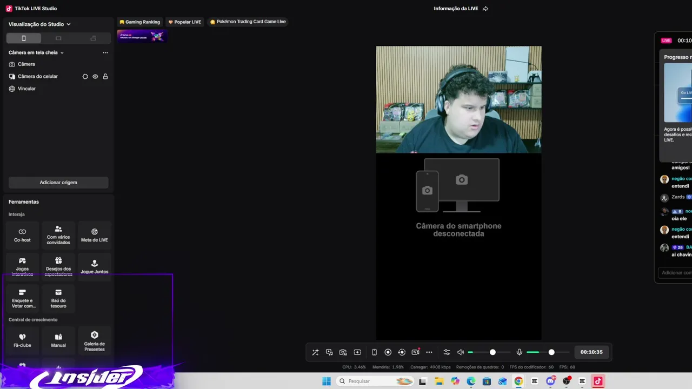Image resolution: width=692 pixels, height=389 pixels.
Task: Open File Explorer from the taskbar
Action: pyautogui.click(x=439, y=381)
